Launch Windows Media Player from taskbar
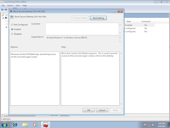The width and height of the screenshot is (170, 128). click(x=35, y=125)
